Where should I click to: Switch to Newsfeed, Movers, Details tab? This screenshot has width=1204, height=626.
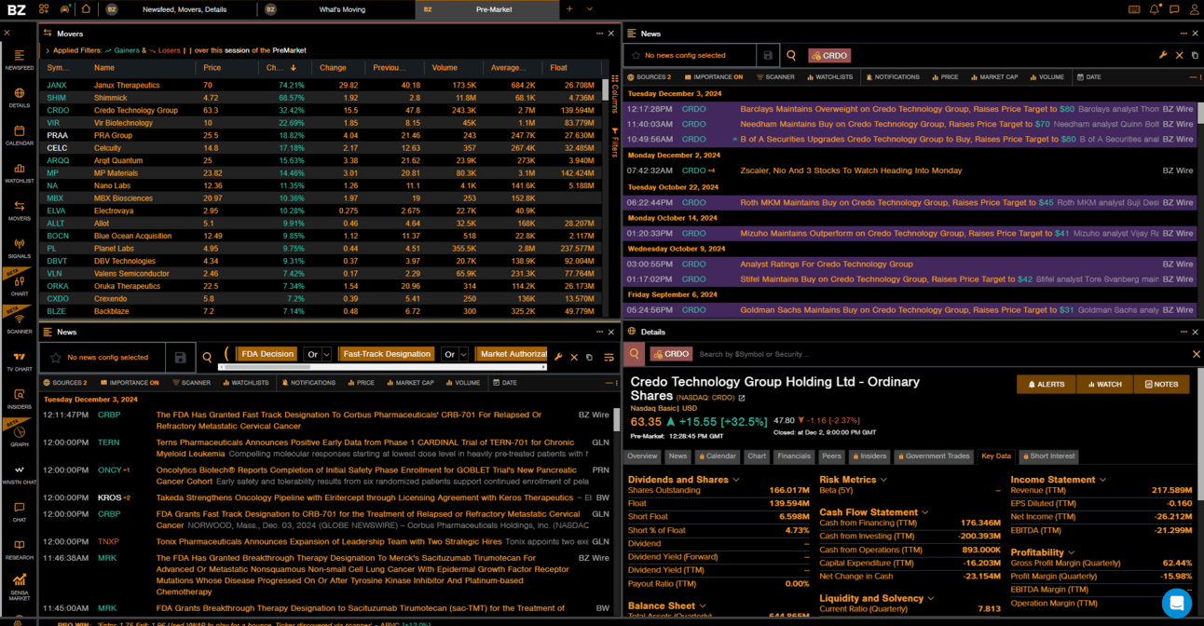click(x=184, y=9)
